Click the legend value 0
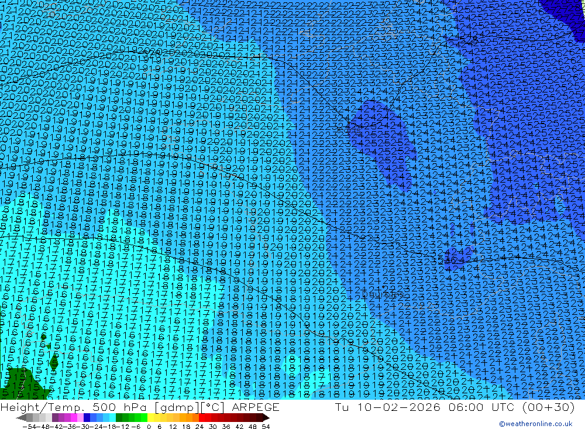 coord(149,427)
